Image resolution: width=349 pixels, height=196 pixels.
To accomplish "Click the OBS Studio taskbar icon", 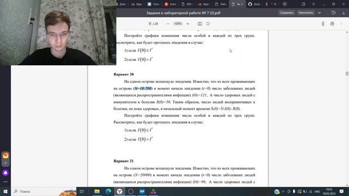I will pyautogui.click(x=131, y=191).
